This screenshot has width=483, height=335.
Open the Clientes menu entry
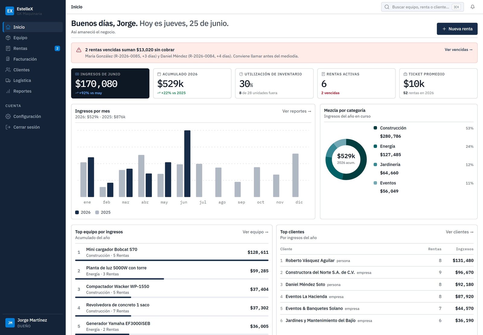click(x=33, y=70)
